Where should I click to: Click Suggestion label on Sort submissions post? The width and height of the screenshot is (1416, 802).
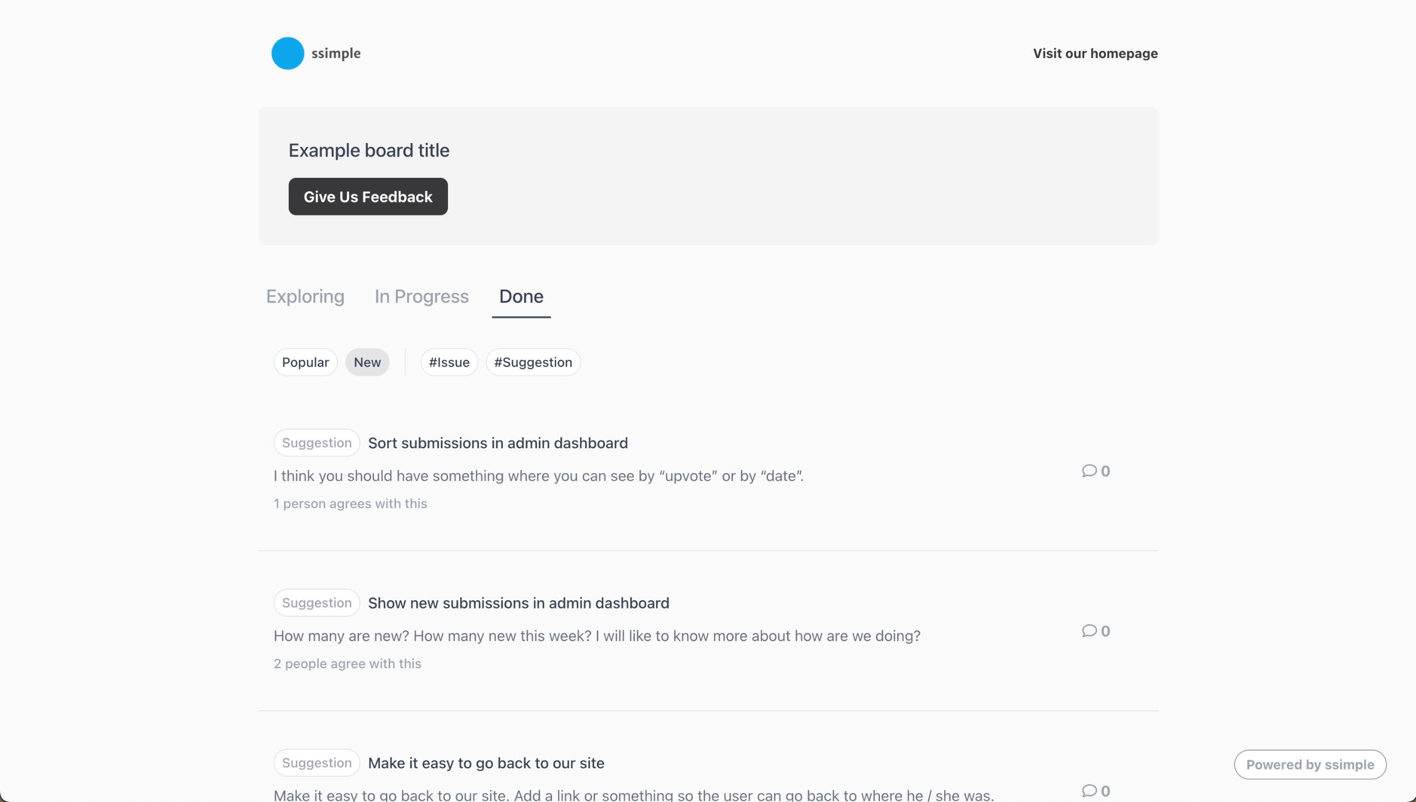tap(317, 443)
